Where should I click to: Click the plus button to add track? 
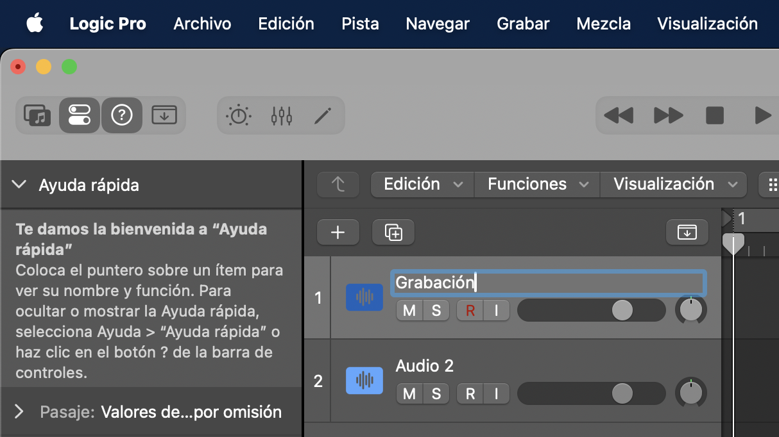[x=338, y=233]
